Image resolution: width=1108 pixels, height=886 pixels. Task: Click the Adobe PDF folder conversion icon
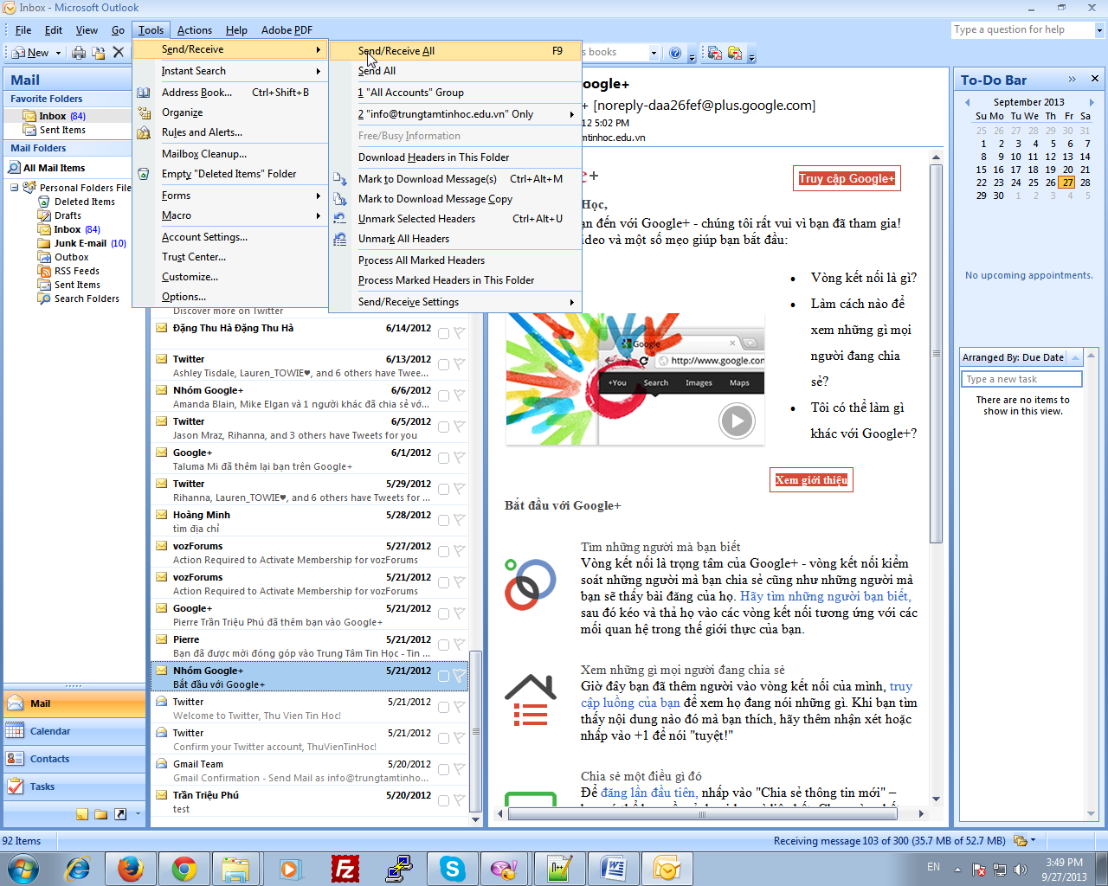[x=735, y=53]
